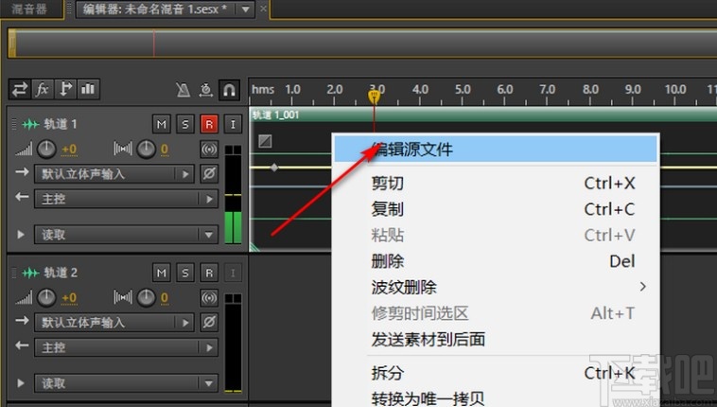Viewport: 717px width, 407px height.
Task: Switch to 混音器 tab
Action: (x=29, y=9)
